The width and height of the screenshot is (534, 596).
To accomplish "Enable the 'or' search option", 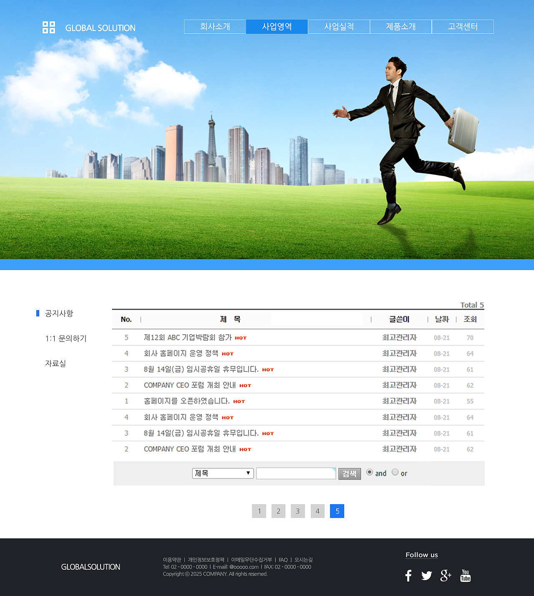I will click(395, 472).
